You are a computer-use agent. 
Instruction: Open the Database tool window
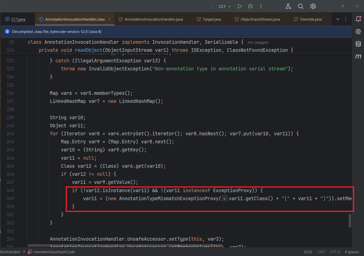[358, 44]
